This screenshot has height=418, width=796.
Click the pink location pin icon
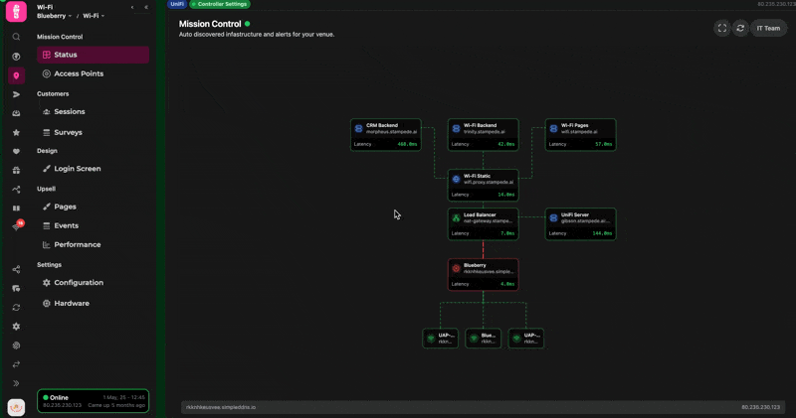point(16,75)
